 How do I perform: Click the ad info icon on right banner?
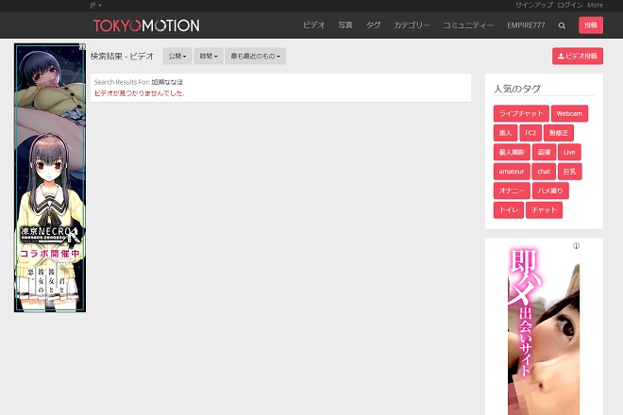point(576,245)
